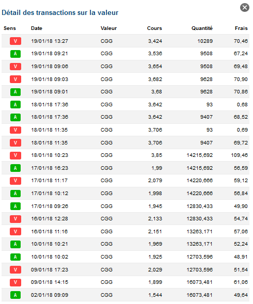Viewport: 253px width, 304px height.
Task: Click the Cours column header
Action: click(x=154, y=28)
